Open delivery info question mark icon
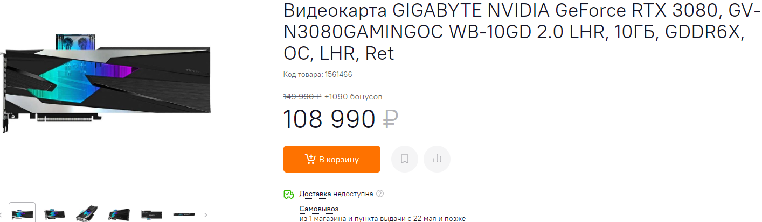Viewport: 762px width, 222px height. 380,194
